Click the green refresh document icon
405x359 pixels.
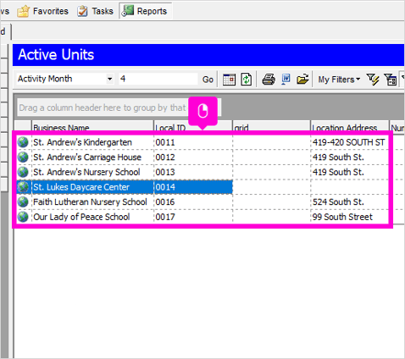(x=247, y=80)
